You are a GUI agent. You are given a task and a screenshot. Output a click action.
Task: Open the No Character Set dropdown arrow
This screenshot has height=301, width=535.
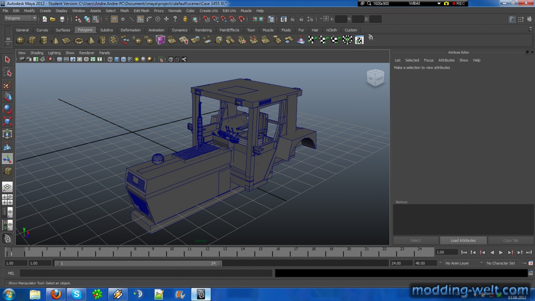click(481, 263)
